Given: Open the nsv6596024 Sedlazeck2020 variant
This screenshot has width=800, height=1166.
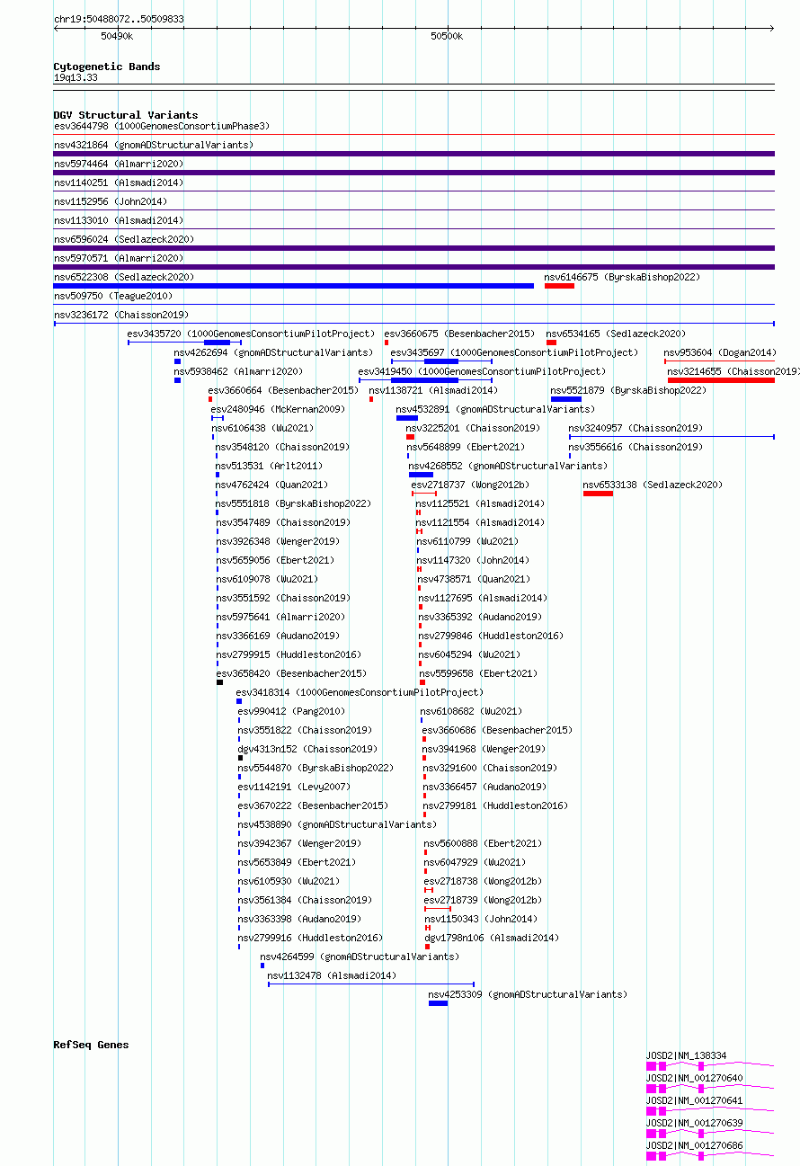Looking at the screenshot, I should 124,239.
